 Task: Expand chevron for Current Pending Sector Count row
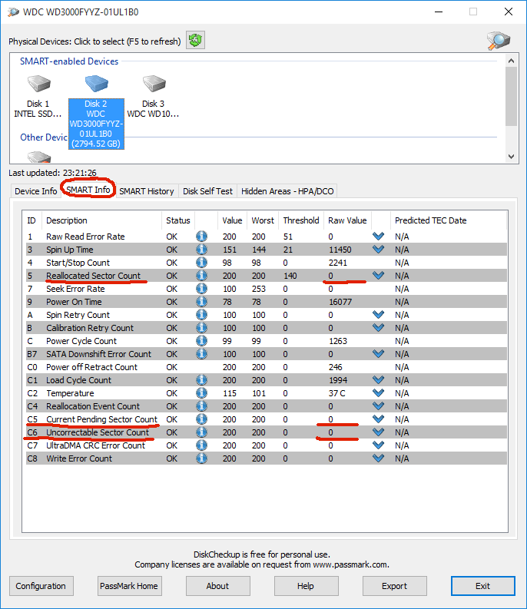(x=378, y=419)
